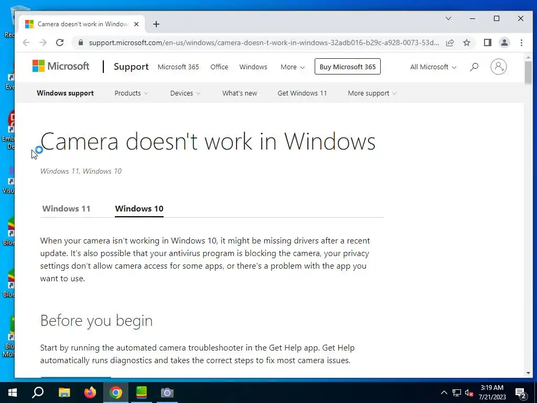The width and height of the screenshot is (537, 403).
Task: Click the sign-in account icon
Action: click(498, 67)
